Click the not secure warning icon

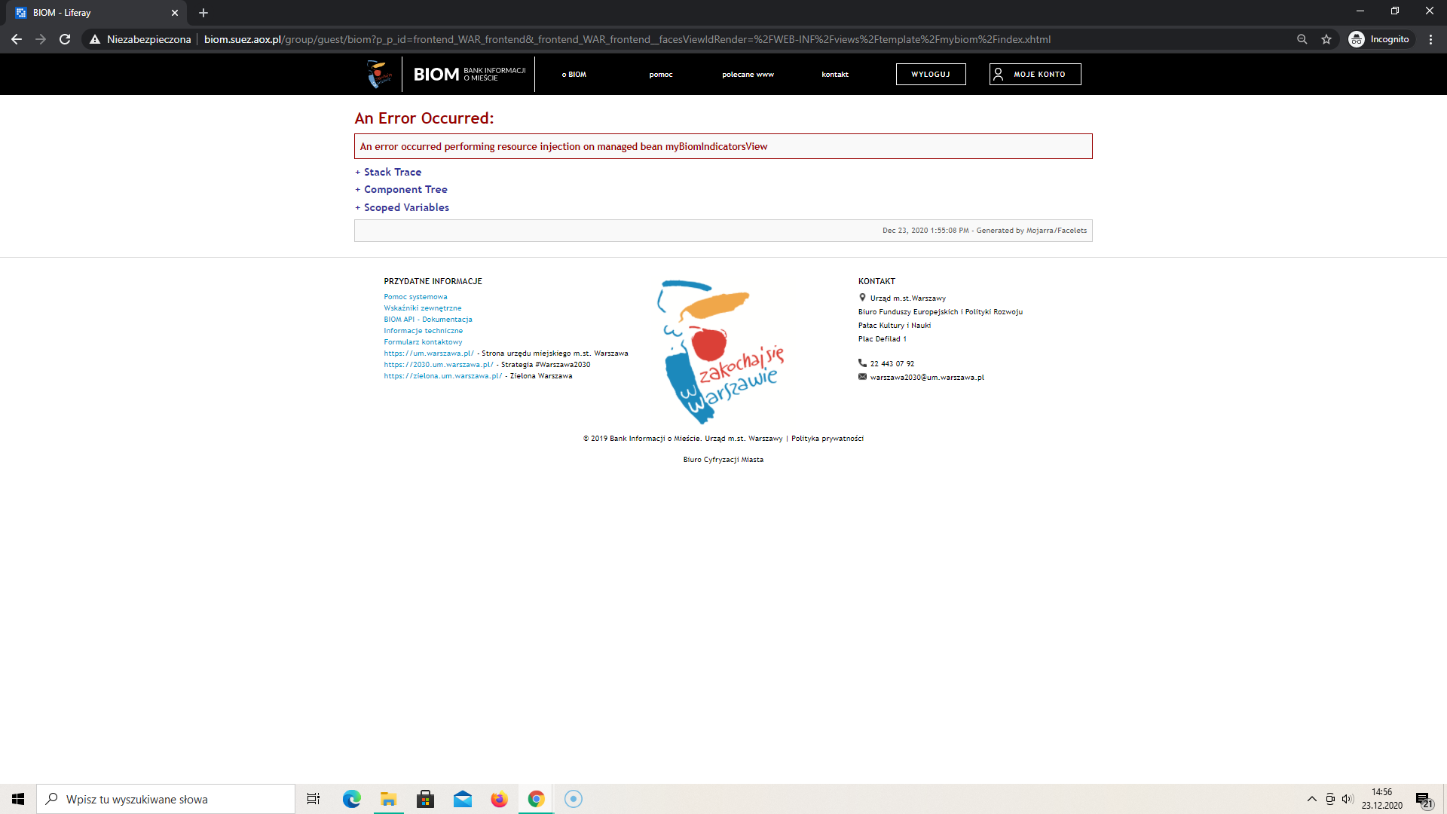pos(95,39)
